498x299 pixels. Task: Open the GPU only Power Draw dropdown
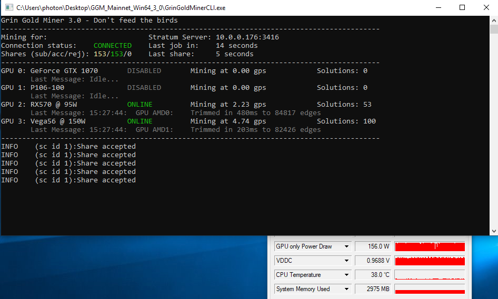point(346,246)
